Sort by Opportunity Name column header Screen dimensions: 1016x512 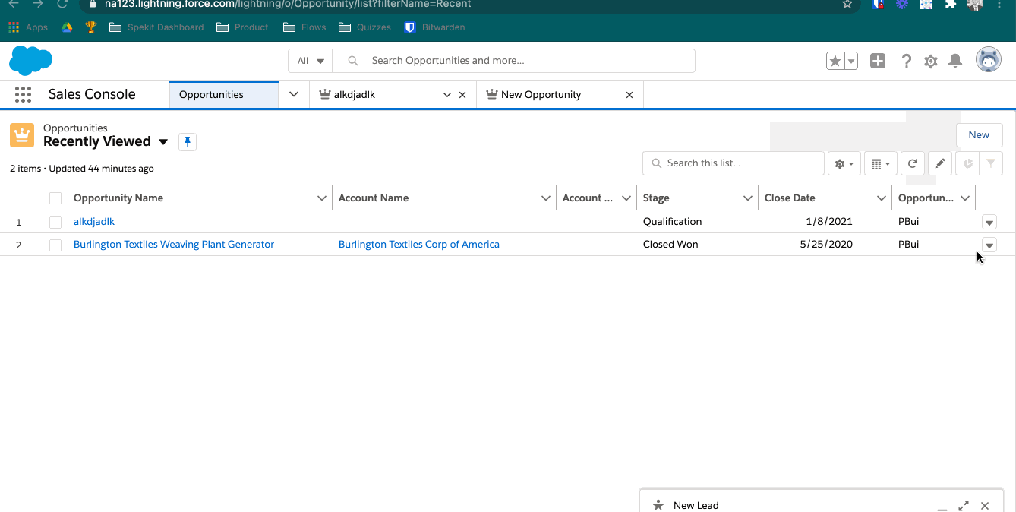click(118, 198)
